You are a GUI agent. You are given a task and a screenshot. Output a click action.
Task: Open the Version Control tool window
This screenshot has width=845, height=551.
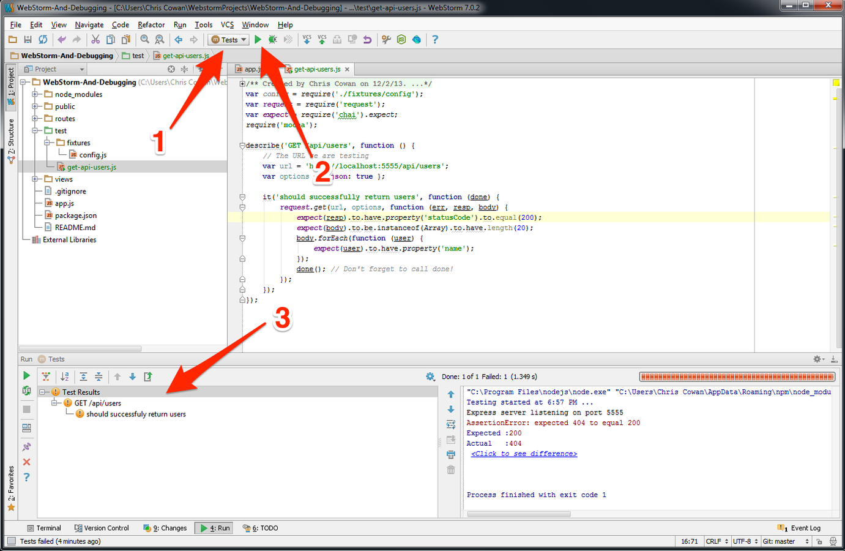[102, 528]
